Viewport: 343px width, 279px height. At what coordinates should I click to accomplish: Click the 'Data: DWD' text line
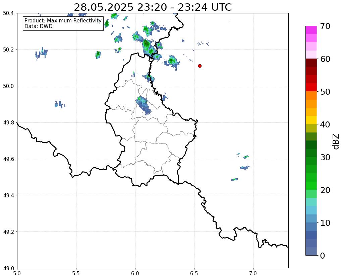click(x=39, y=26)
